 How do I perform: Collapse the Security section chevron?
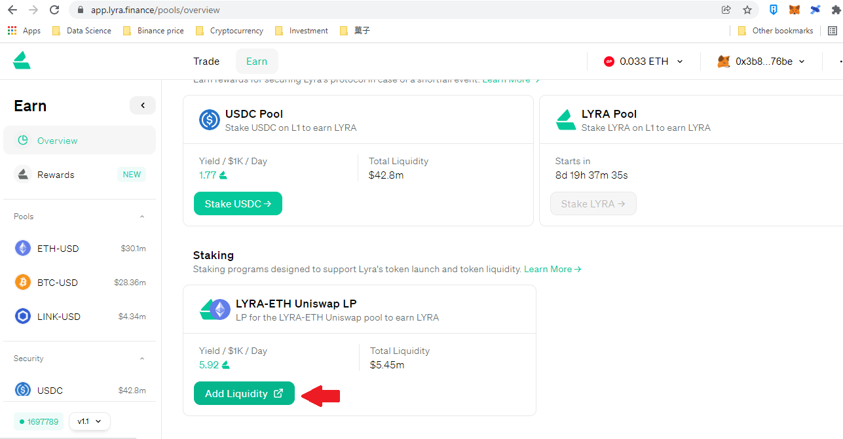click(142, 359)
